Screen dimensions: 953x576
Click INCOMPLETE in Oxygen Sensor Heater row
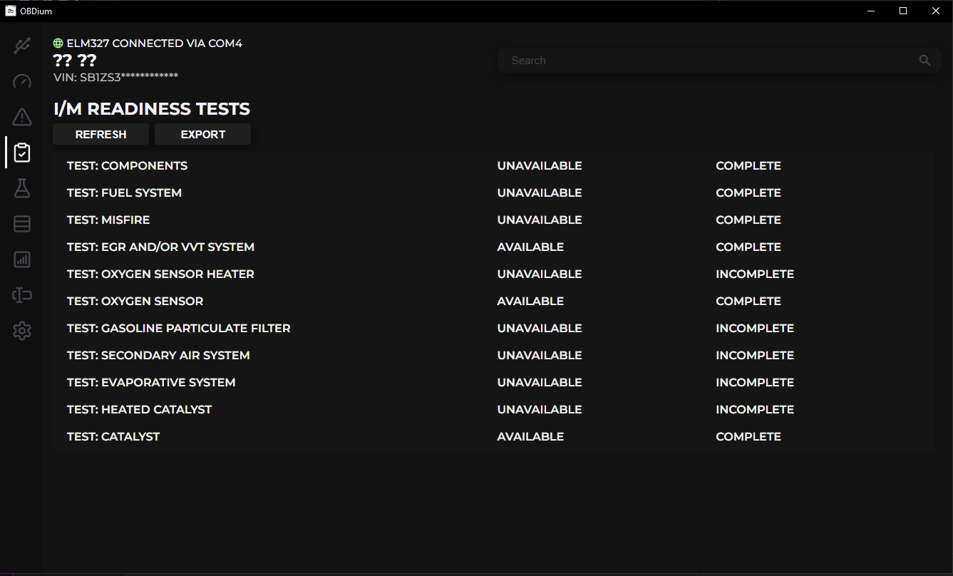(x=755, y=274)
